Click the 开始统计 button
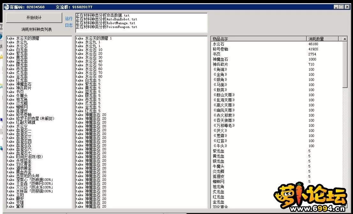 click(x=34, y=18)
